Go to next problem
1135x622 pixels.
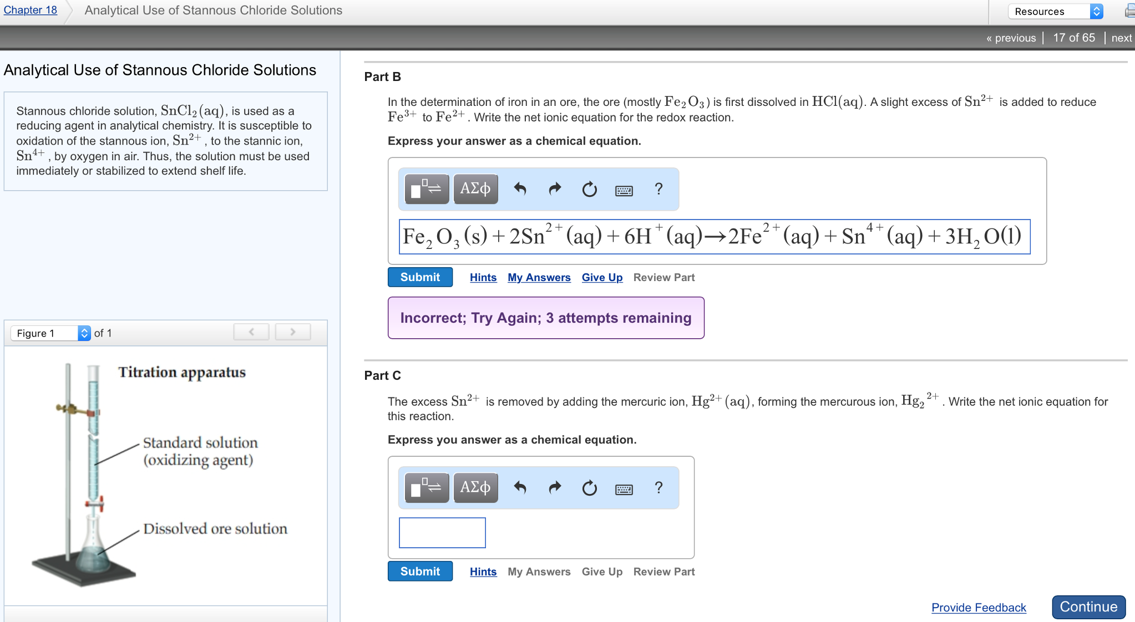click(1121, 38)
